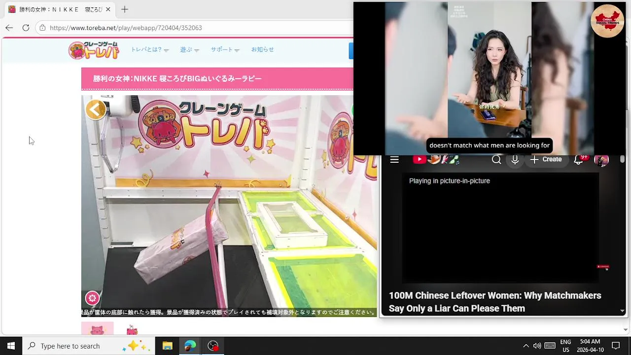Go back in the browser
This screenshot has height=355, width=631.
coord(9,28)
